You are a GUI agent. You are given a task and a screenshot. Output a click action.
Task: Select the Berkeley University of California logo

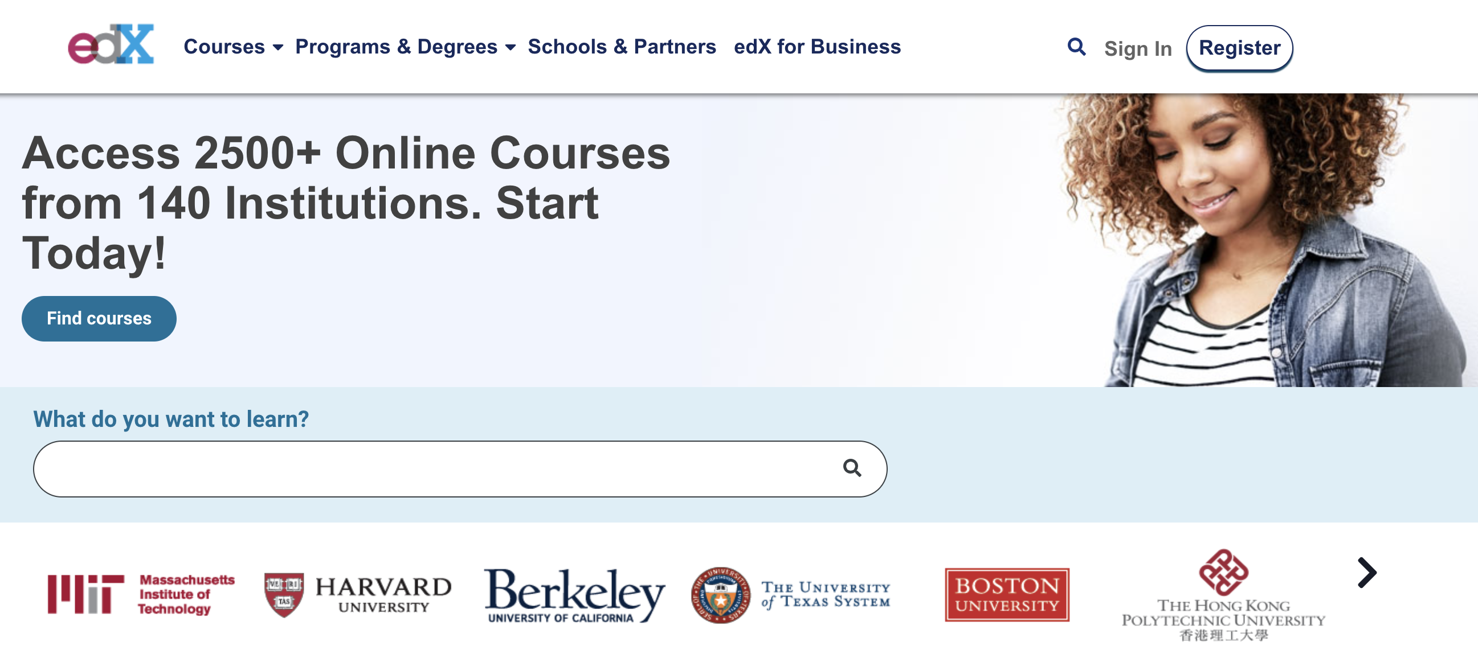click(x=574, y=595)
